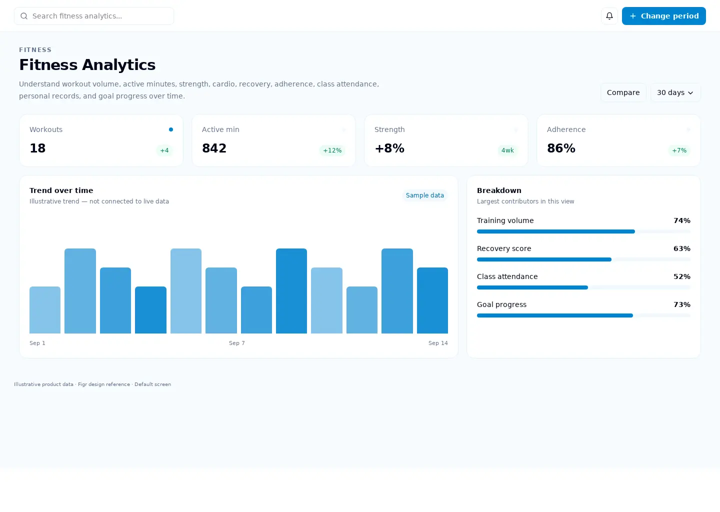Click the notification bell icon
This screenshot has width=720, height=512.
pyautogui.click(x=609, y=16)
